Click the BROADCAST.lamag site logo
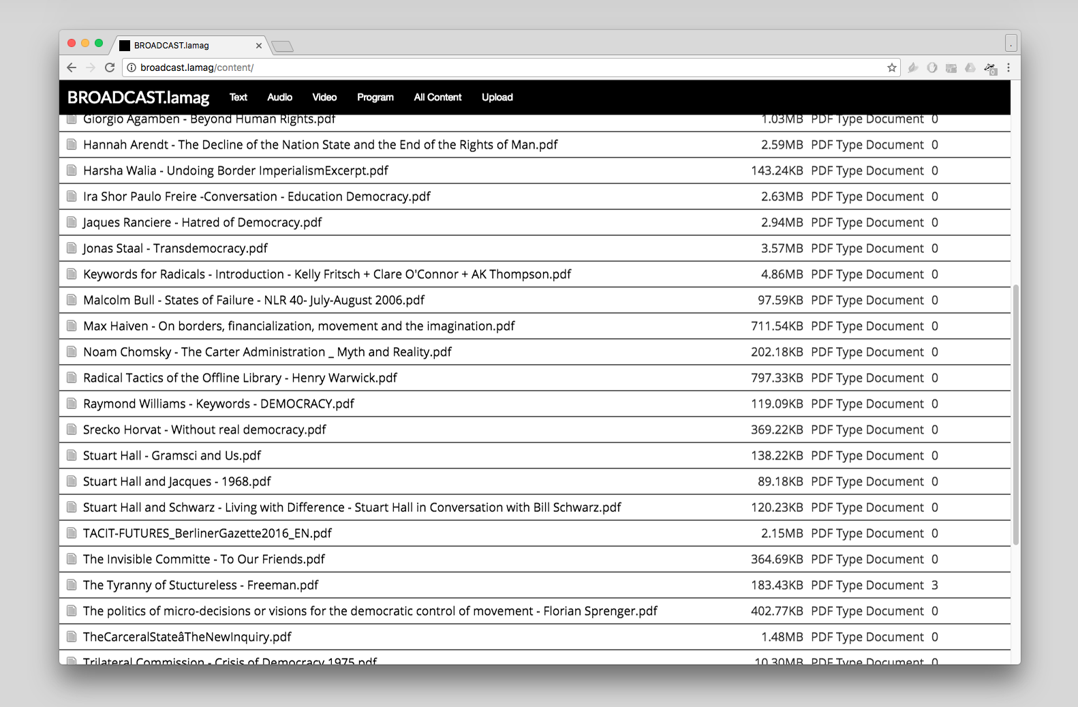This screenshot has width=1078, height=707. (138, 97)
